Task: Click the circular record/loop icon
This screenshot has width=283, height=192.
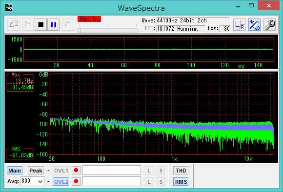Action: 68,24
